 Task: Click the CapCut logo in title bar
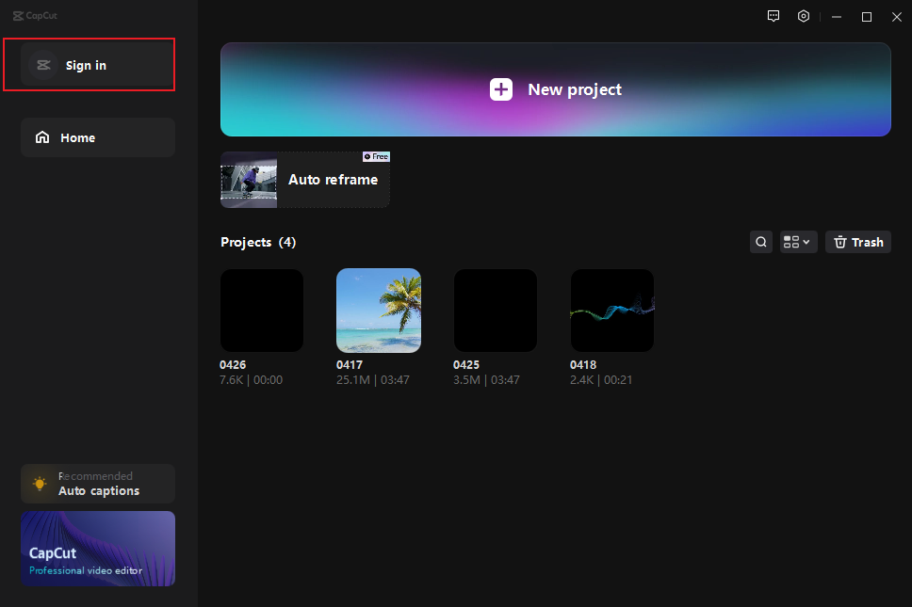pyautogui.click(x=35, y=16)
